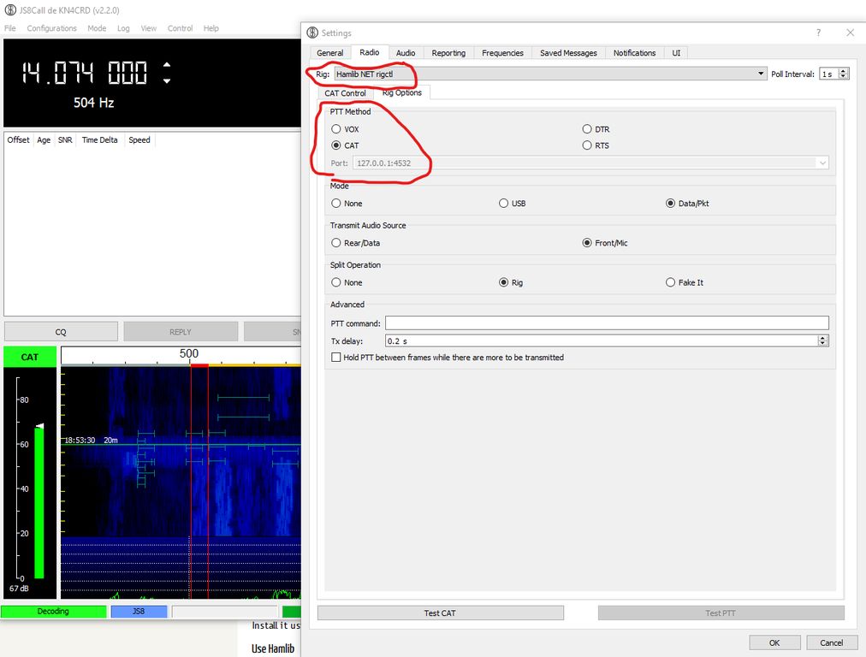Click in the PTT command field
Viewport: 866px width, 657px height.
point(607,323)
